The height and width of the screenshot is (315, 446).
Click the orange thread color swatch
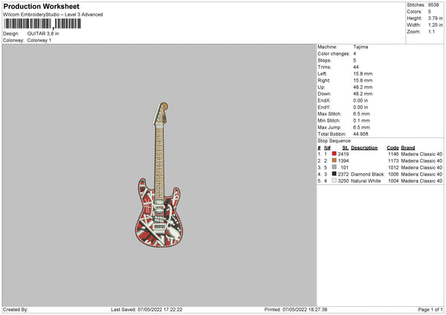pos(334,160)
